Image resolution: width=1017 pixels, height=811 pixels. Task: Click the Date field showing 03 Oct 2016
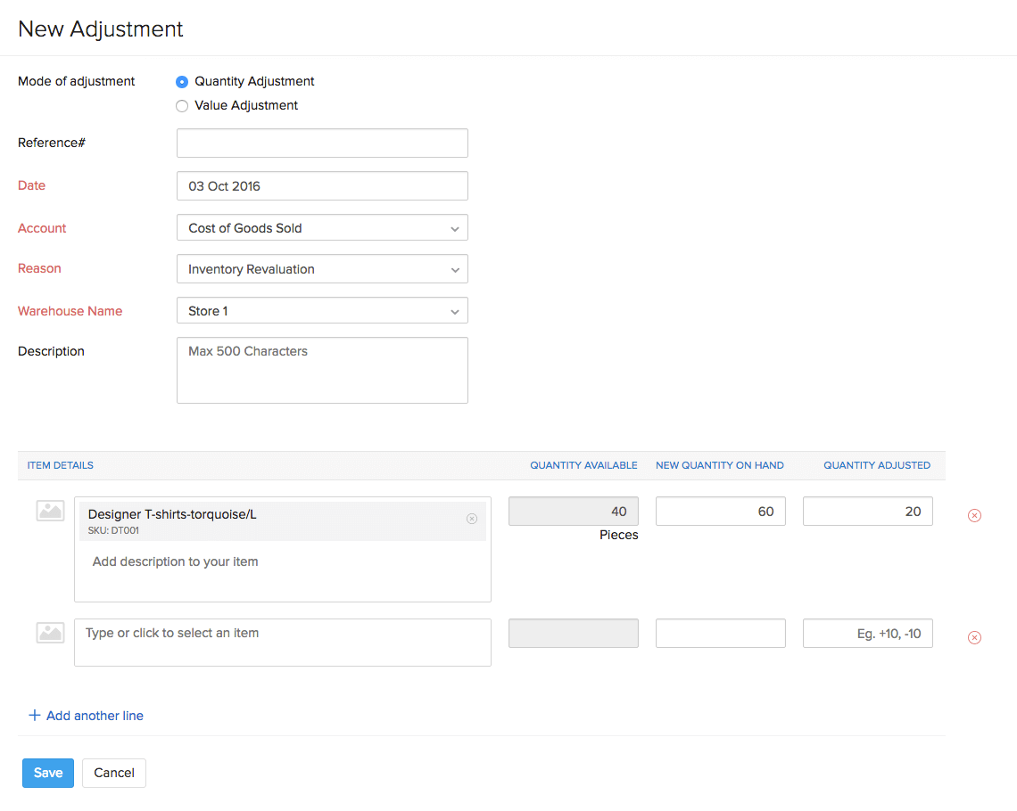[322, 186]
